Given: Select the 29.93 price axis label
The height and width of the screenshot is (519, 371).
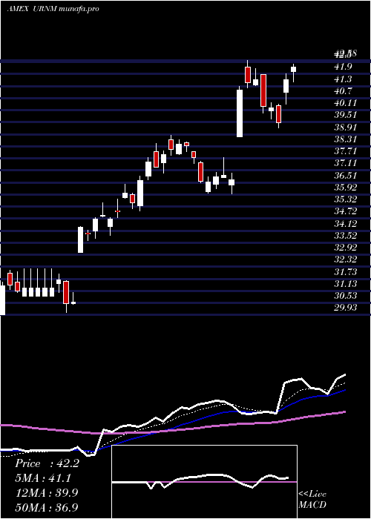Looking at the screenshot, I should (345, 308).
